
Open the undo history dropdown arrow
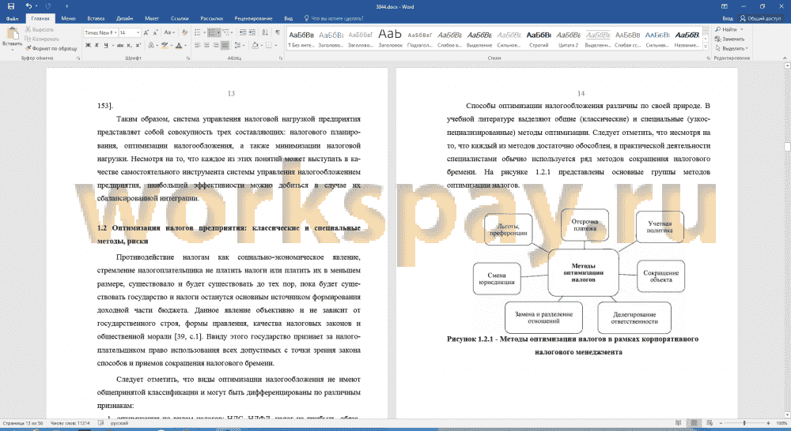36,6
